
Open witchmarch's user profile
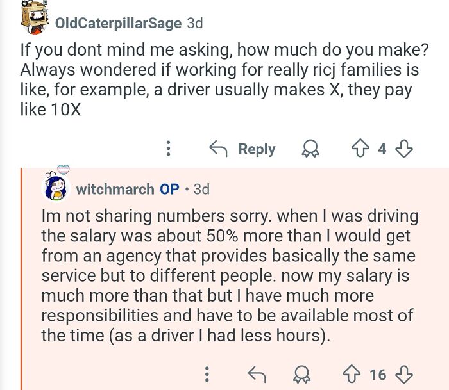(115, 189)
